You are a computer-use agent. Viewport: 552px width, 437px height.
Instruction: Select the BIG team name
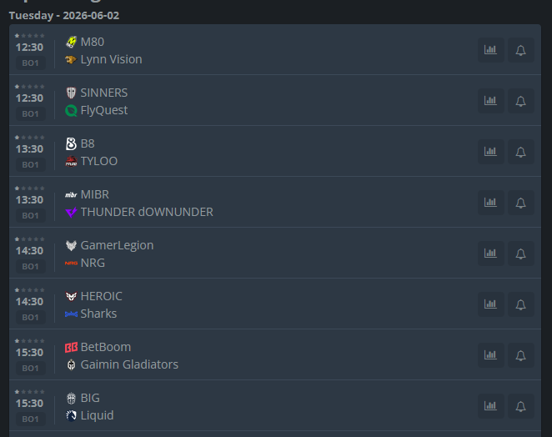pyautogui.click(x=90, y=399)
